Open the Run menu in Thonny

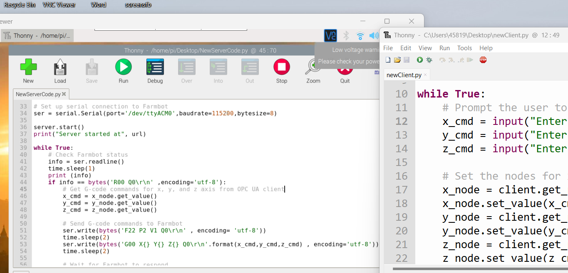[x=444, y=48]
